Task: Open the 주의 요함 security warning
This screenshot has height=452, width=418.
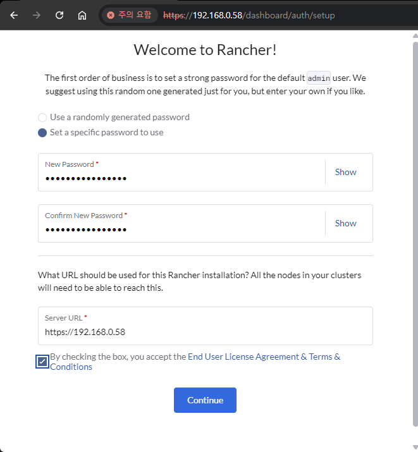Action: click(x=130, y=15)
